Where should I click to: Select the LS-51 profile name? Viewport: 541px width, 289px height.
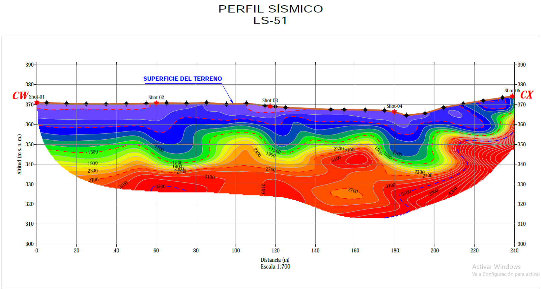pyautogui.click(x=270, y=20)
